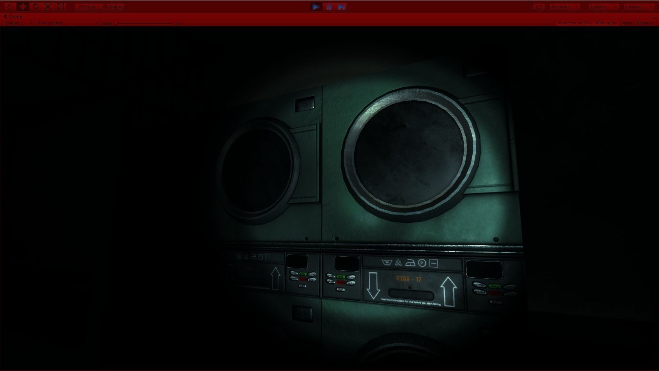The image size is (659, 371).
Task: Toggle Mute audio
Action: (x=606, y=23)
